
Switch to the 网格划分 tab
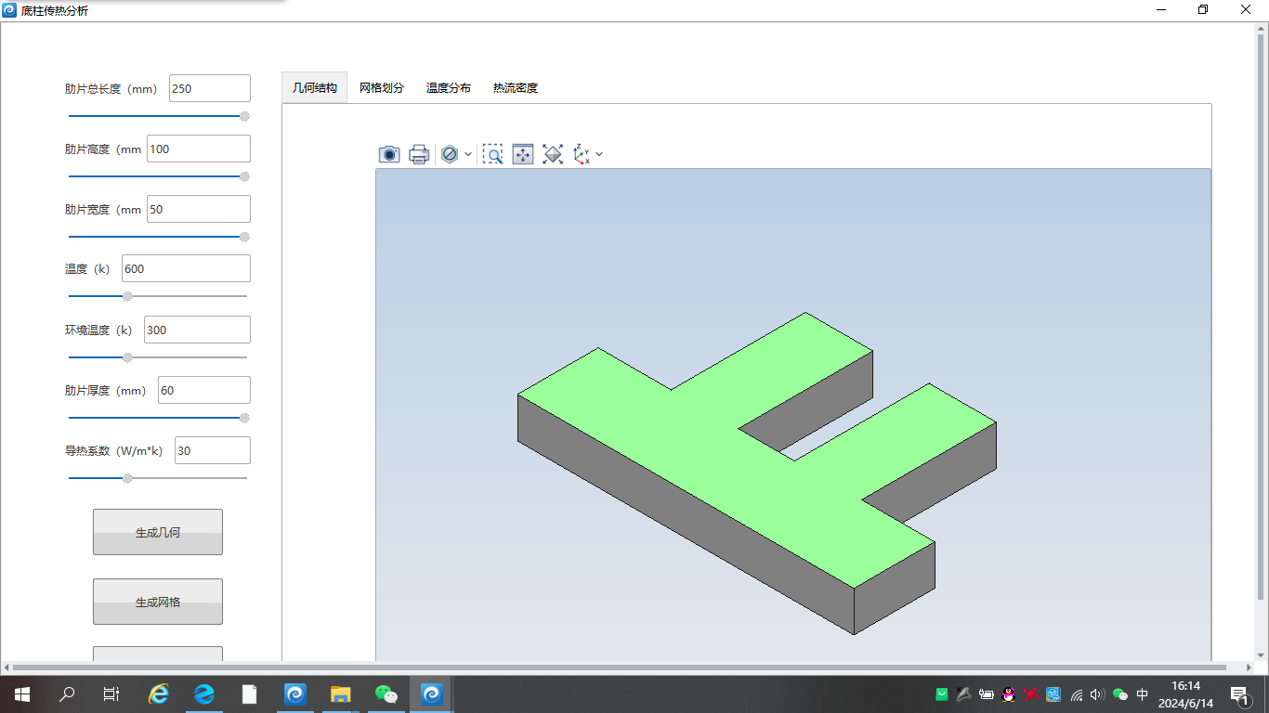pyautogui.click(x=382, y=88)
